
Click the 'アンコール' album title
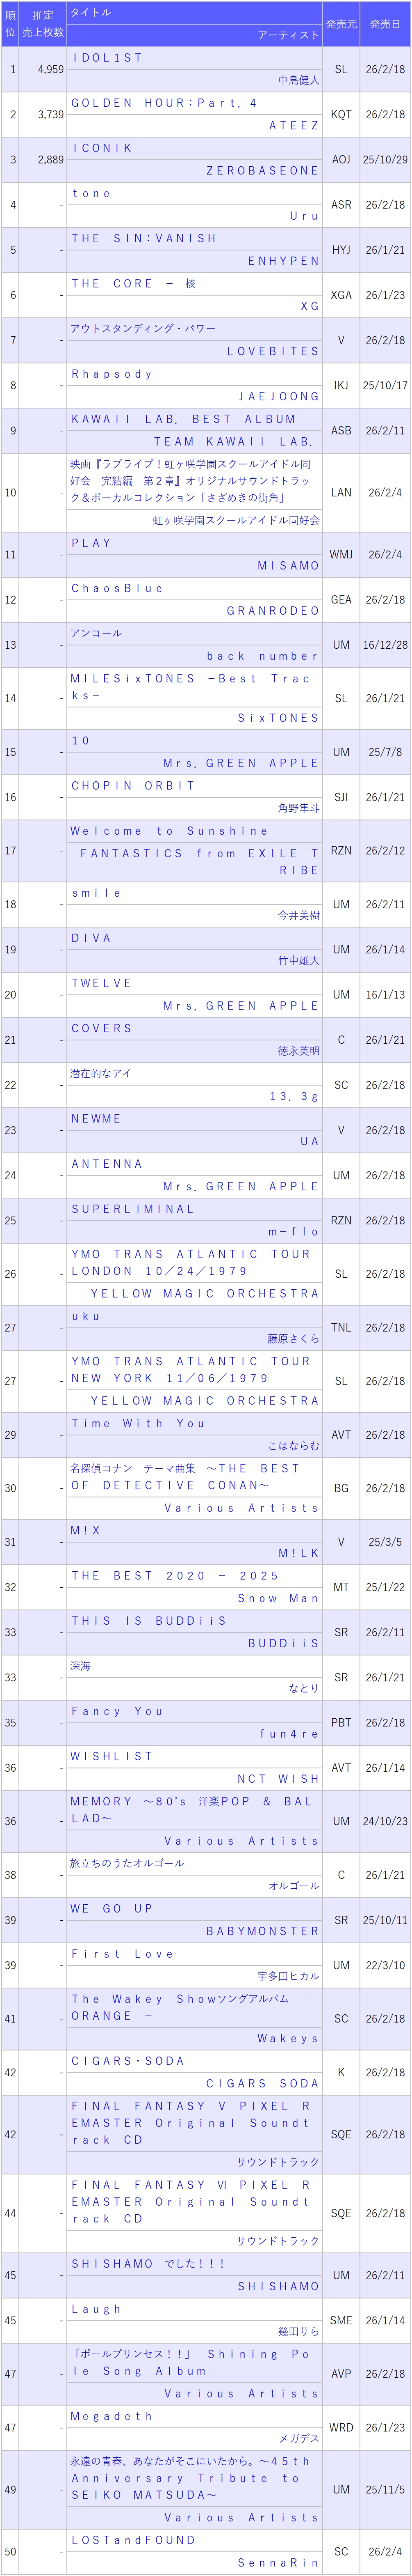pyautogui.click(x=96, y=633)
